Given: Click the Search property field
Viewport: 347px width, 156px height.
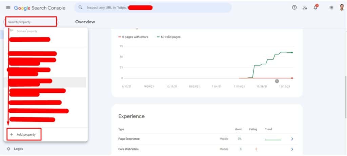Looking at the screenshot, I should (x=31, y=22).
